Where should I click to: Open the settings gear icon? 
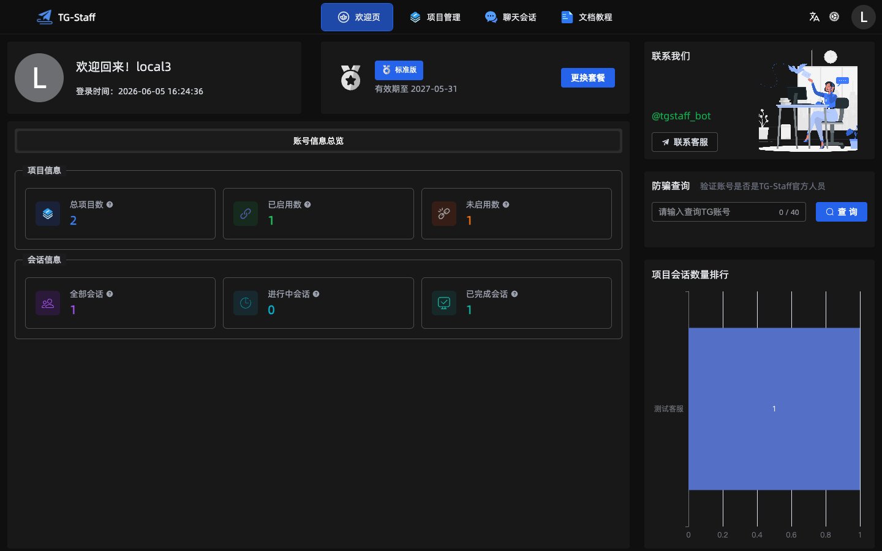(x=834, y=17)
